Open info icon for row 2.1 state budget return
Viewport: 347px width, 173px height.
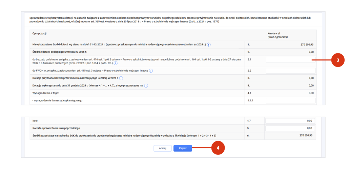pos(116,63)
